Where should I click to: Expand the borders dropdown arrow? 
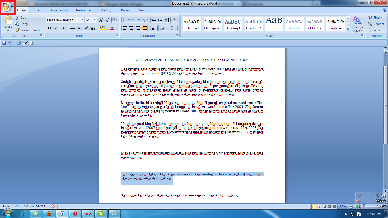[x=175, y=28]
